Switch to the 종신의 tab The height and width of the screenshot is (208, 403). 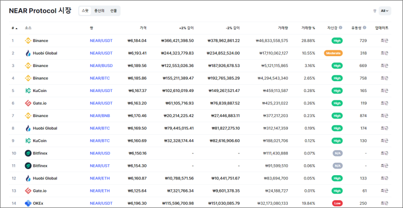99,10
